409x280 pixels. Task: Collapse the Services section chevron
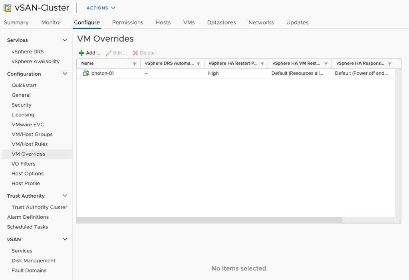click(x=65, y=40)
